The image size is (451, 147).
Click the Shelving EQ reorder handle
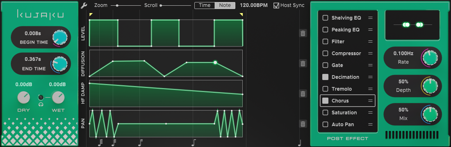coord(371,18)
